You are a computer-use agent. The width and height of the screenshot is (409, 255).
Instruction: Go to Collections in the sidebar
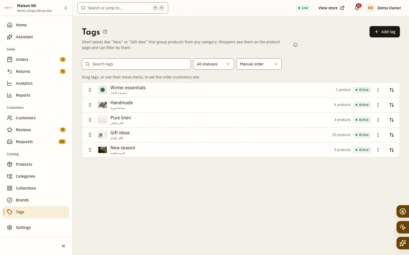tap(36, 188)
